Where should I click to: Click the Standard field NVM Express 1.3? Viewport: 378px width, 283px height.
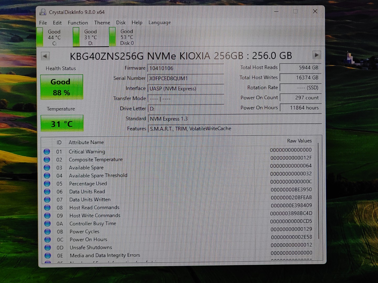pos(235,119)
